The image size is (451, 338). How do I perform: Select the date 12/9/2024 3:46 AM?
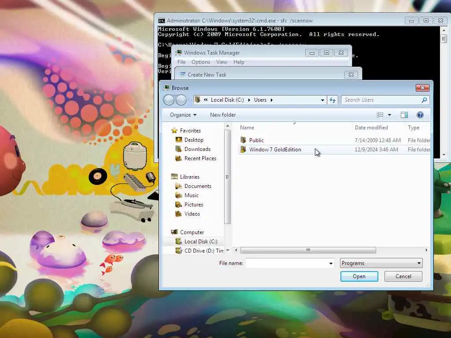click(377, 150)
